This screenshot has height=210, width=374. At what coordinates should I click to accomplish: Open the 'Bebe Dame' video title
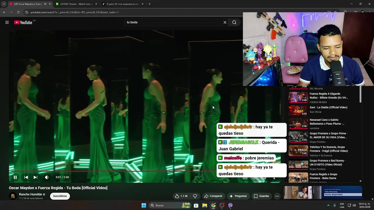click(x=323, y=176)
